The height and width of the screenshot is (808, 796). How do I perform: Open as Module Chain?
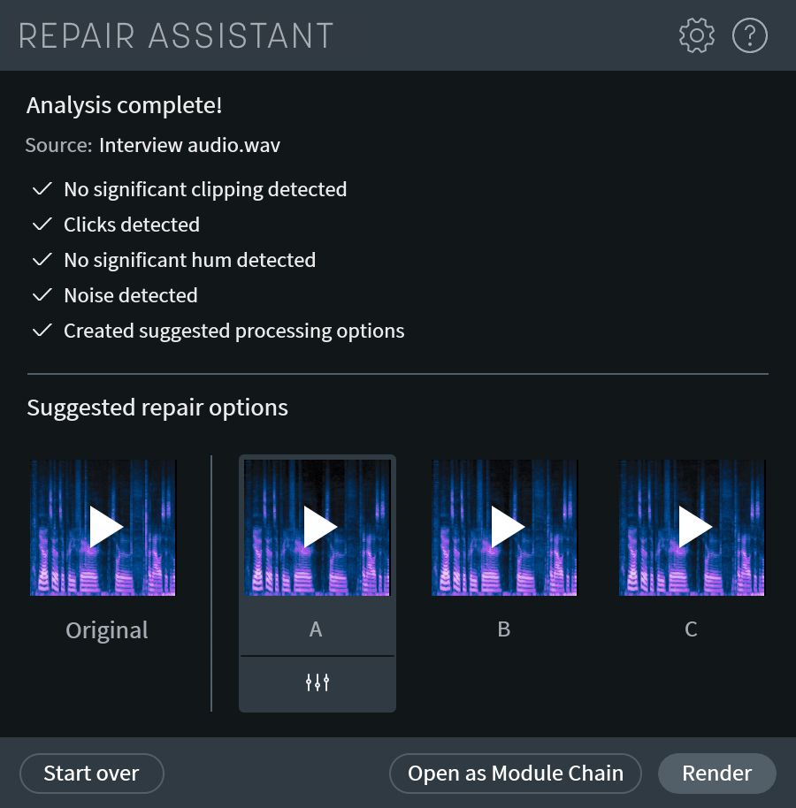[516, 773]
